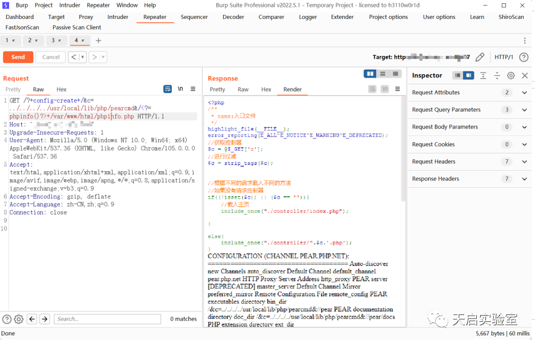Click the HTTP/1 protocol selector
Screen dimensions: 535x343
click(504, 57)
